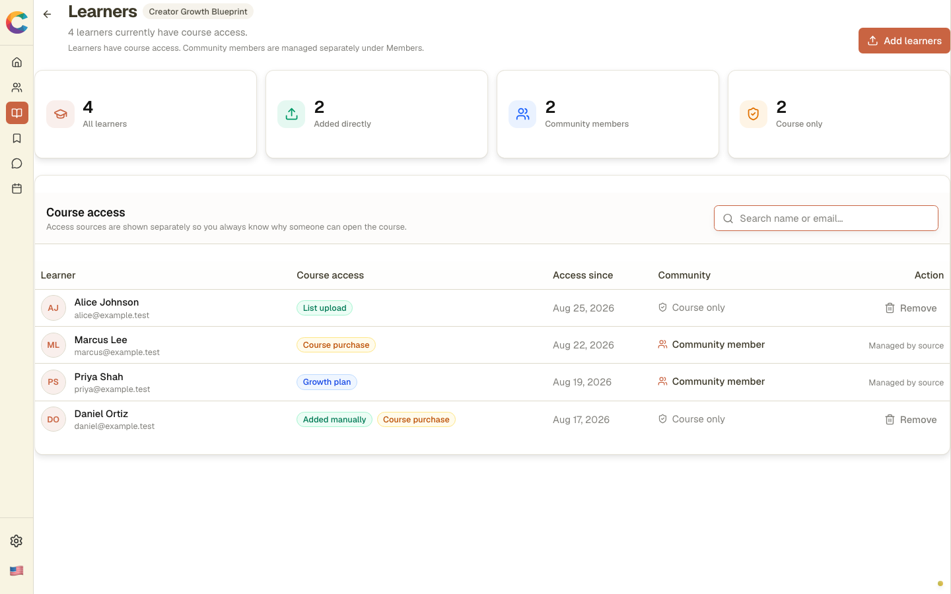Open the Chat bubble icon in the sidebar
Screen dimensions: 951x594
click(17, 163)
